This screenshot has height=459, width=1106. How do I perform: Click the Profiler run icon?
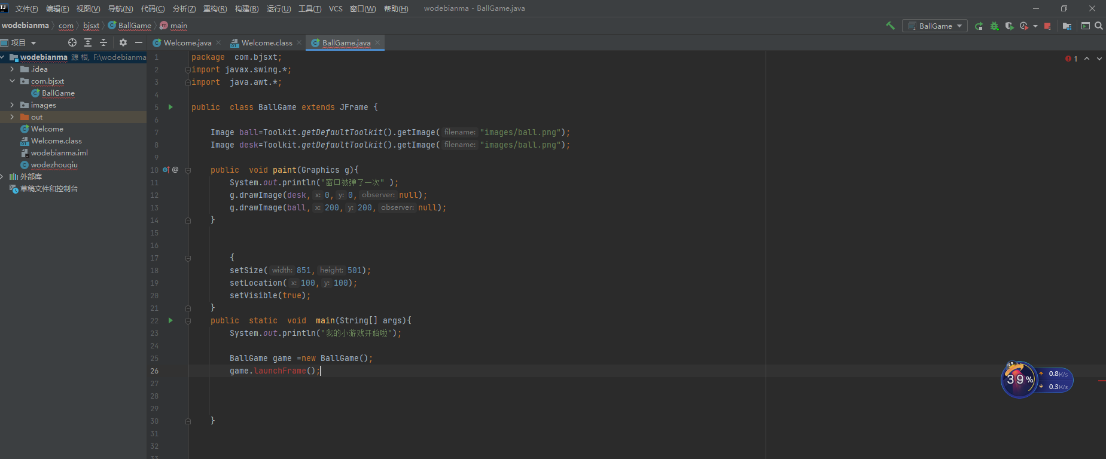(1024, 26)
